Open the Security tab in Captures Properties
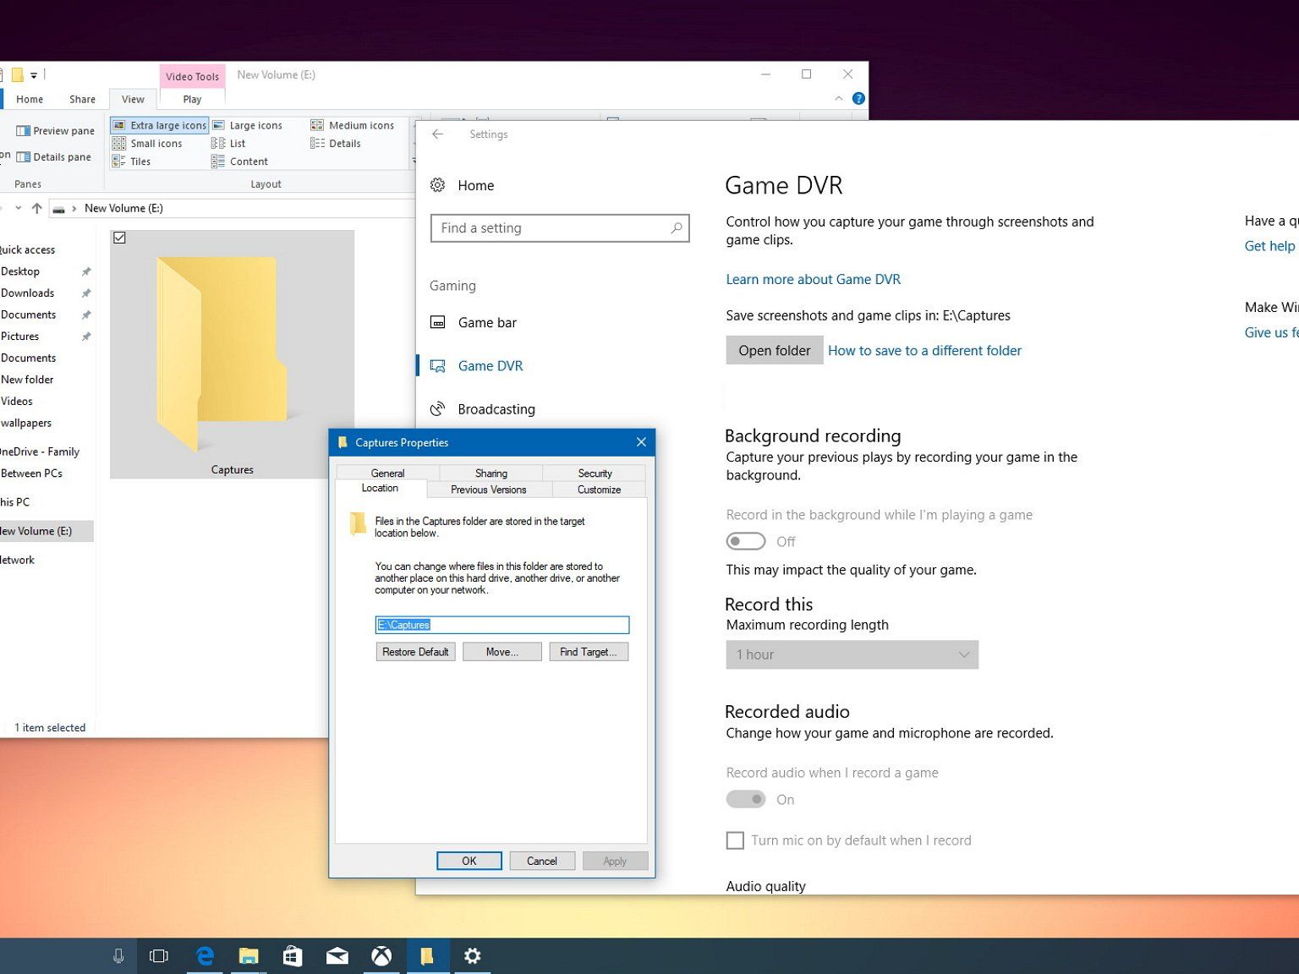Viewport: 1299px width, 974px height. 595,473
